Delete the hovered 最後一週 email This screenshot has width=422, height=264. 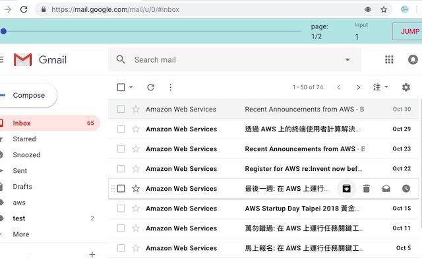(367, 189)
